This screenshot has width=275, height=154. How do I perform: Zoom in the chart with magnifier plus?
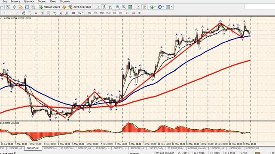pyautogui.click(x=118, y=7)
